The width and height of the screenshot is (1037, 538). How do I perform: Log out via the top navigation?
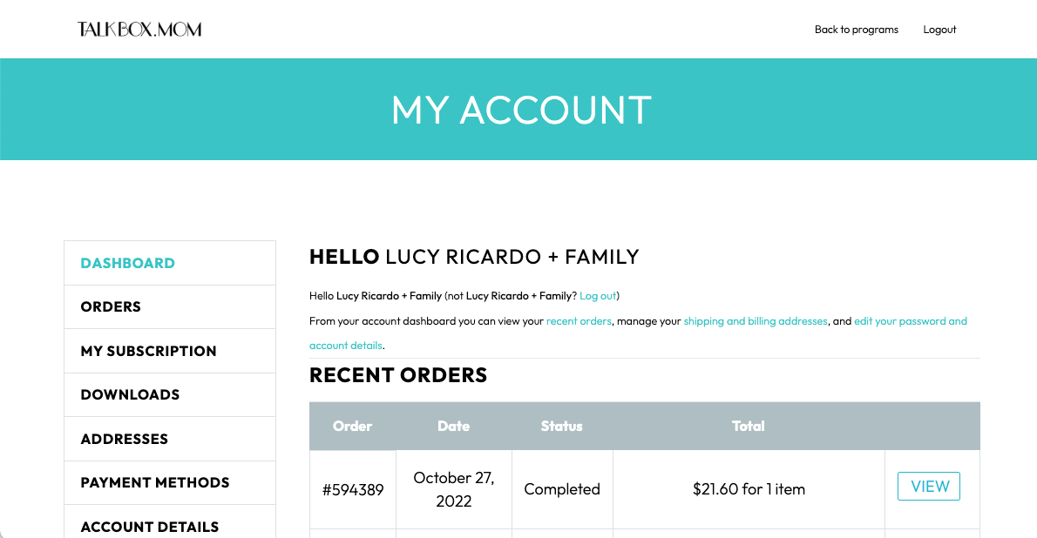(x=939, y=30)
